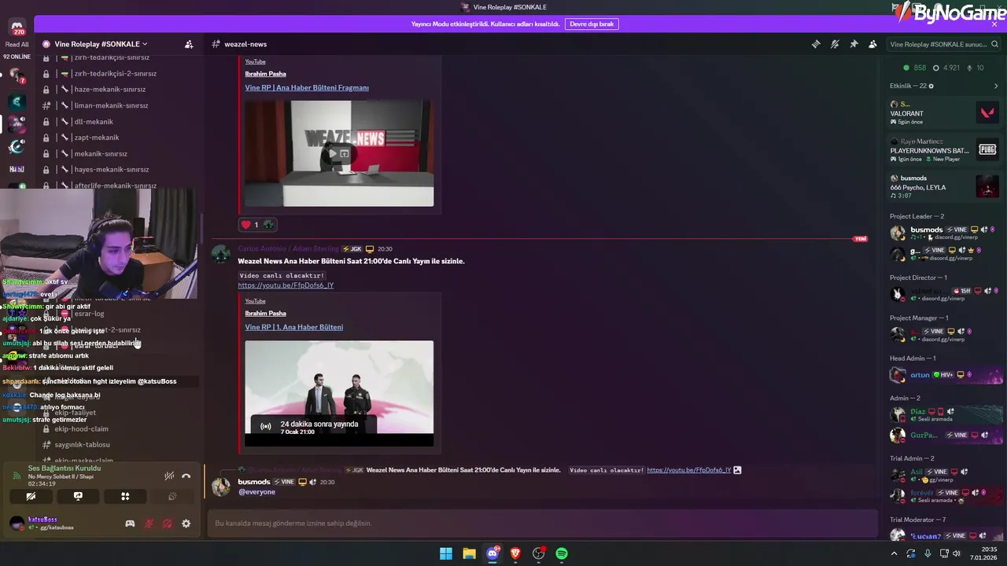Click the busmods author name in chat
The width and height of the screenshot is (1007, 566).
pyautogui.click(x=254, y=482)
